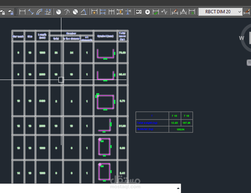Click the "5480" length cell

(42, 101)
